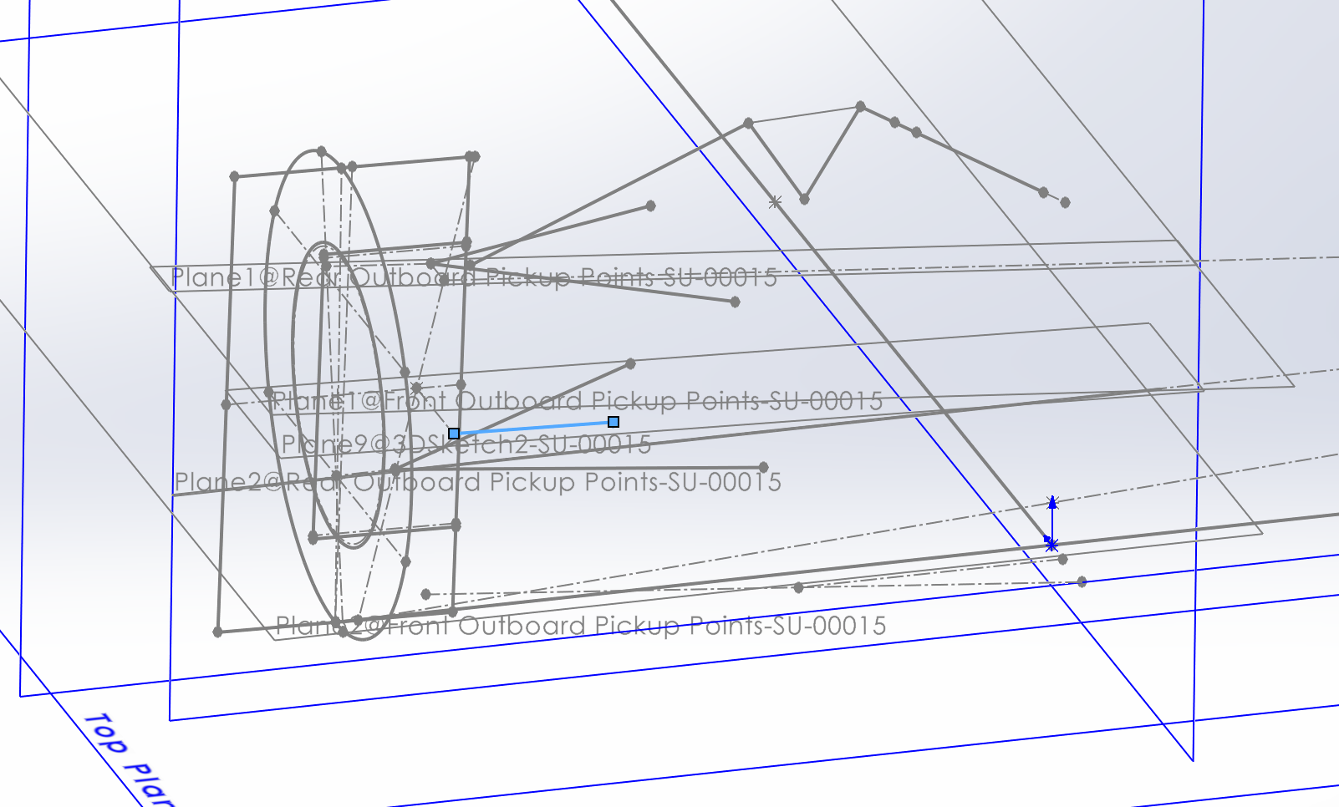Click the right square endpoint of the highlighted line

click(613, 422)
